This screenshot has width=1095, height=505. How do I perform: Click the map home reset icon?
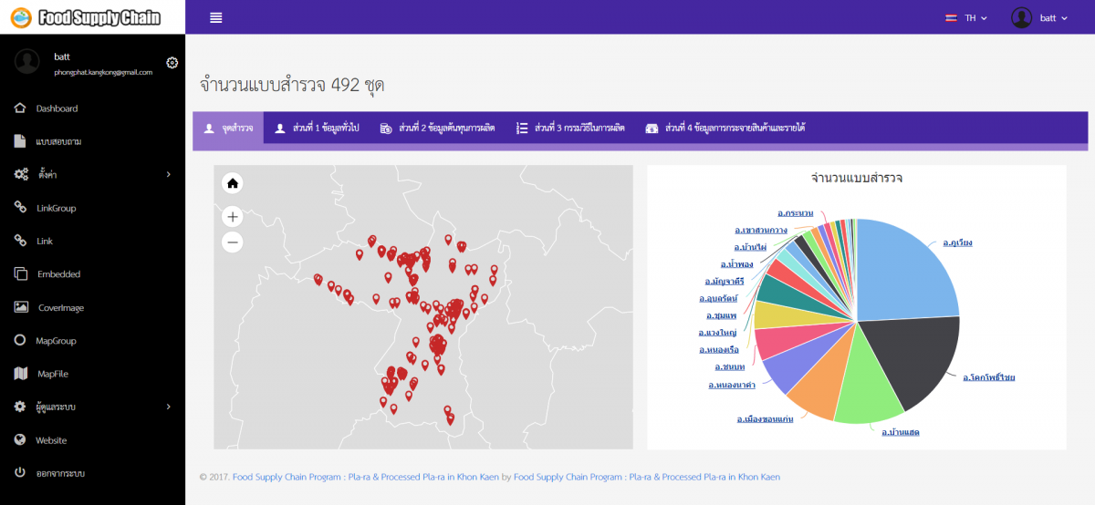[x=233, y=183]
